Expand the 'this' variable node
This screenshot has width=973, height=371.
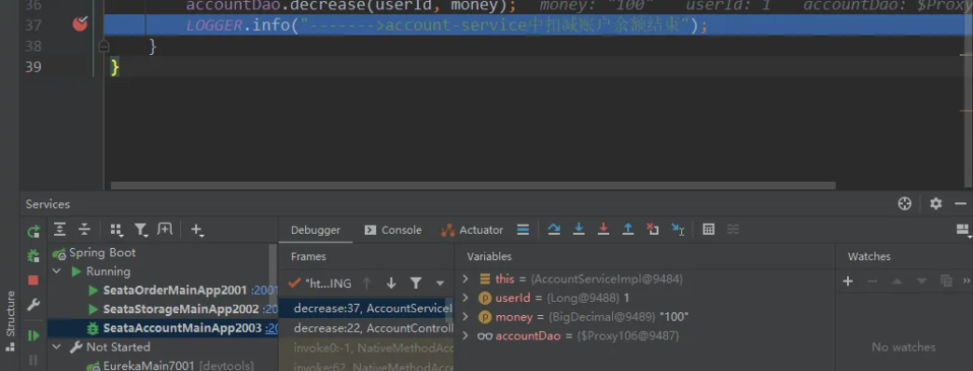coord(466,279)
